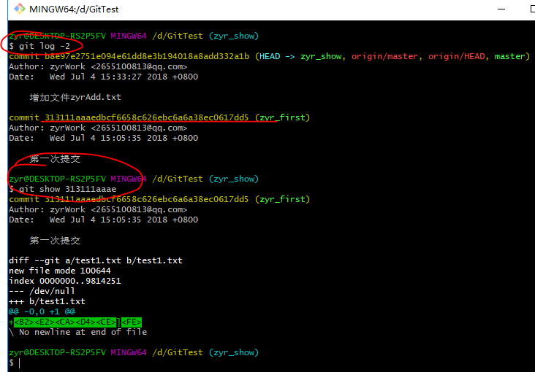The height and width of the screenshot is (372, 535).
Task: Click 第一次提交 message in git show output
Action: point(55,241)
